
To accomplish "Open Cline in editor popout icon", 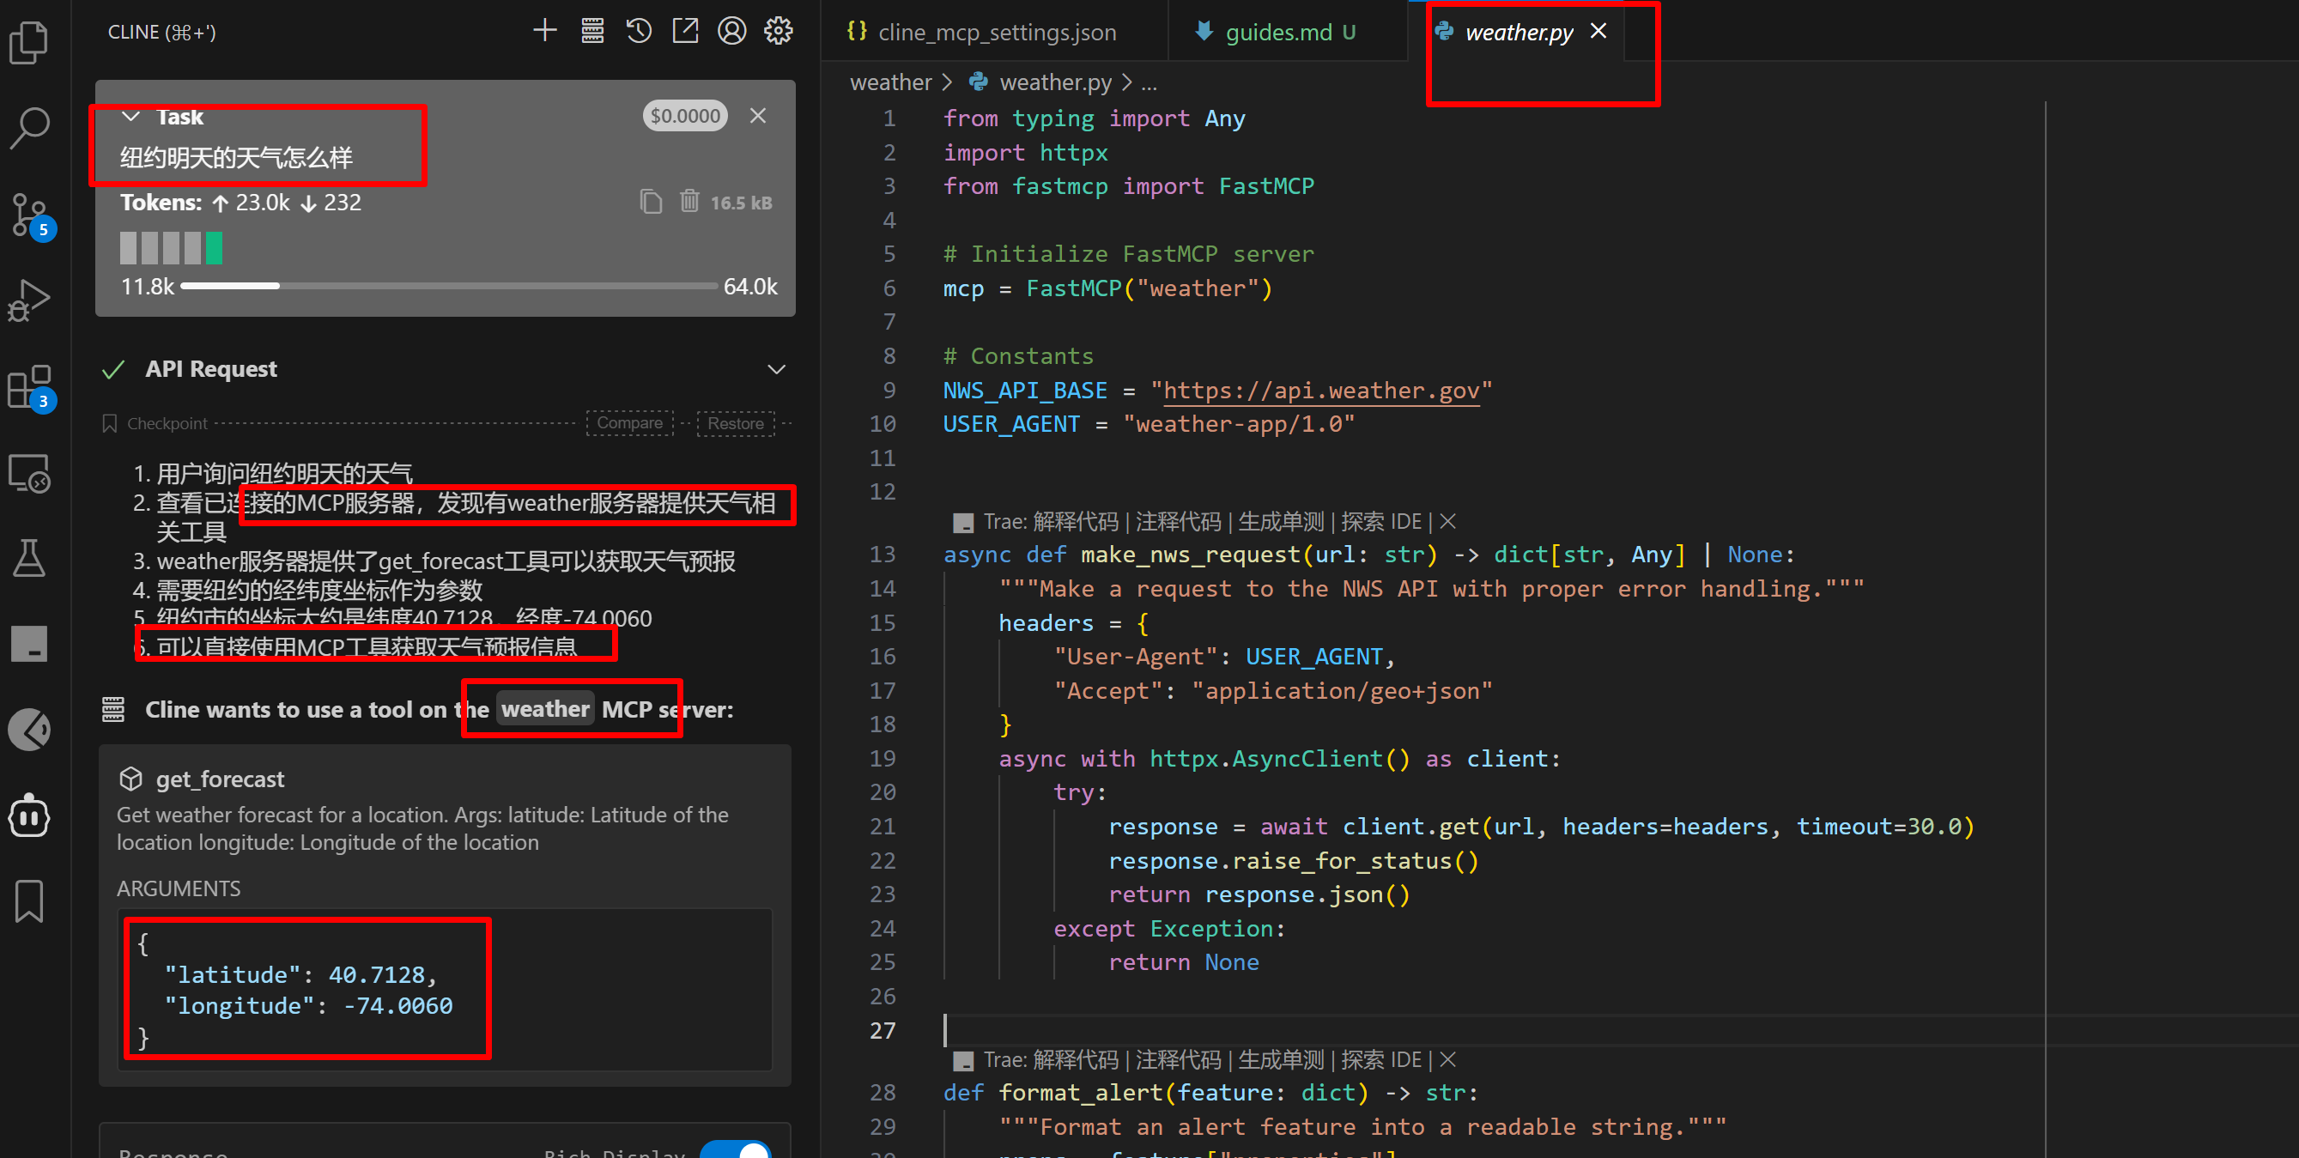I will click(685, 31).
